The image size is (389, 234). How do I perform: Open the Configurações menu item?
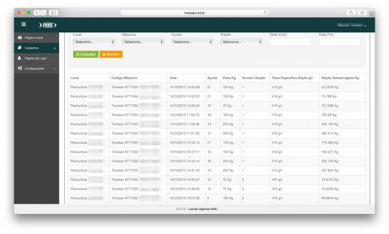tap(37, 68)
